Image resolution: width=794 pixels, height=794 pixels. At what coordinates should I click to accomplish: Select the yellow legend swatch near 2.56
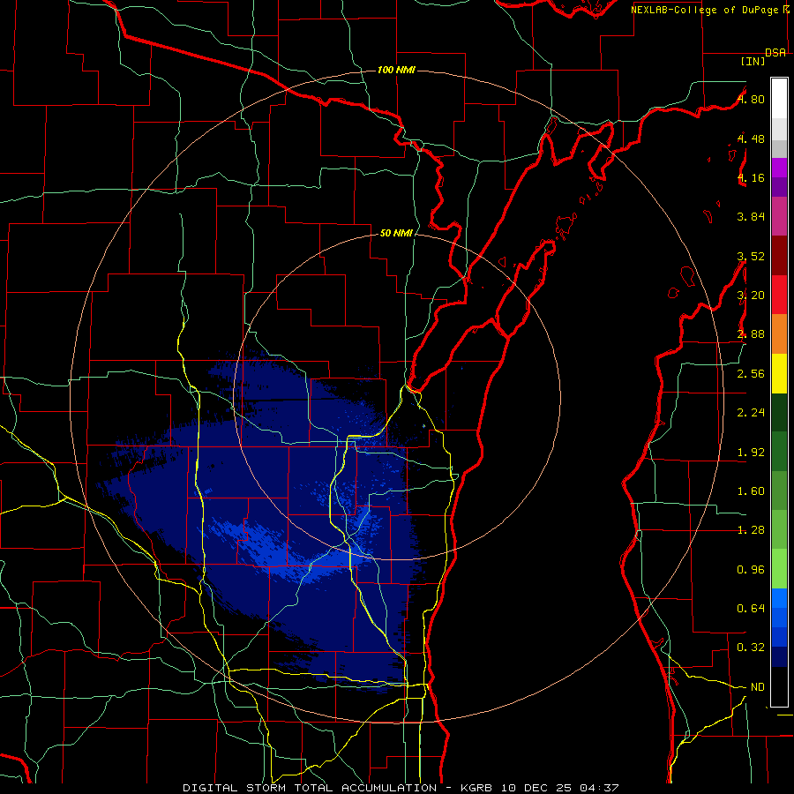(x=779, y=374)
